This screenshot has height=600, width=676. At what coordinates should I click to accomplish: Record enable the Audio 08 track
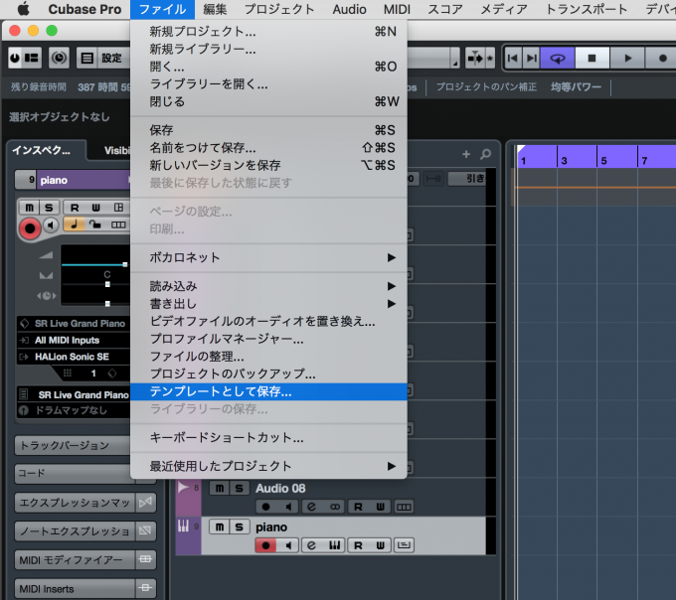tap(266, 507)
